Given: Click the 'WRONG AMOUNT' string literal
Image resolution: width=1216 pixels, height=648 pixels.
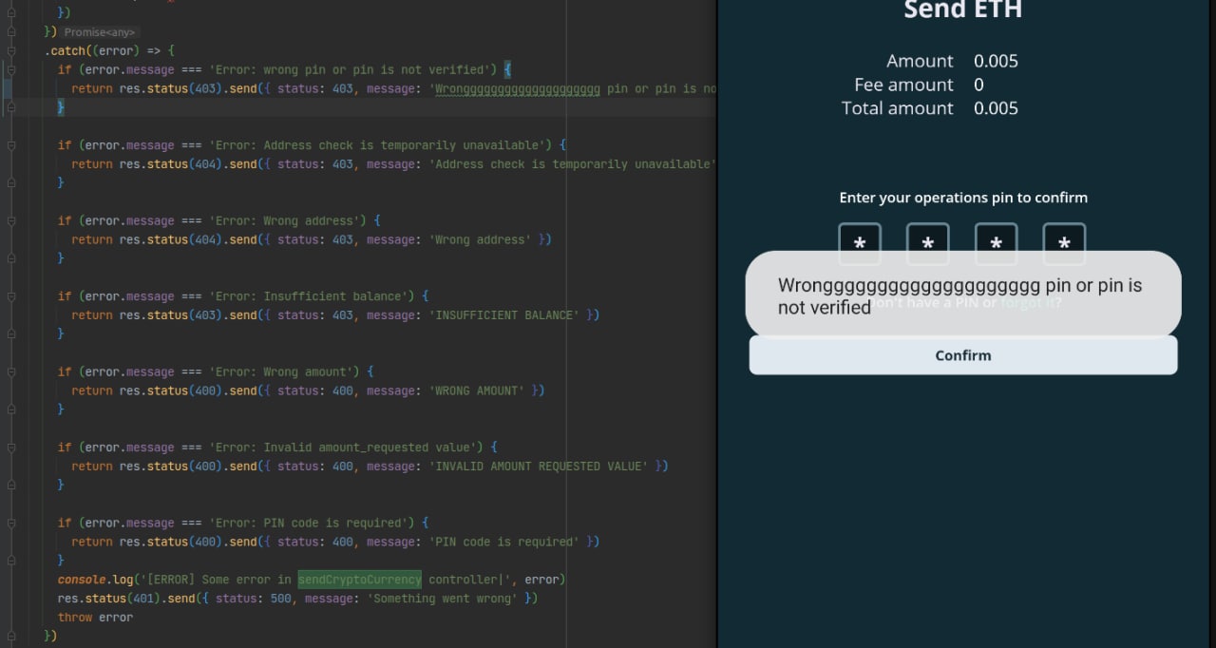Looking at the screenshot, I should click(478, 391).
